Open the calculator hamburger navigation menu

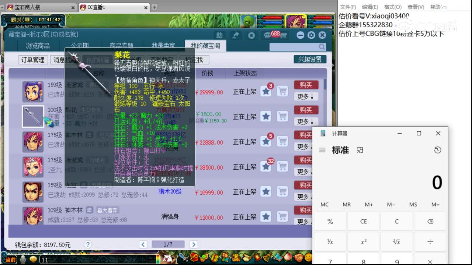click(322, 150)
